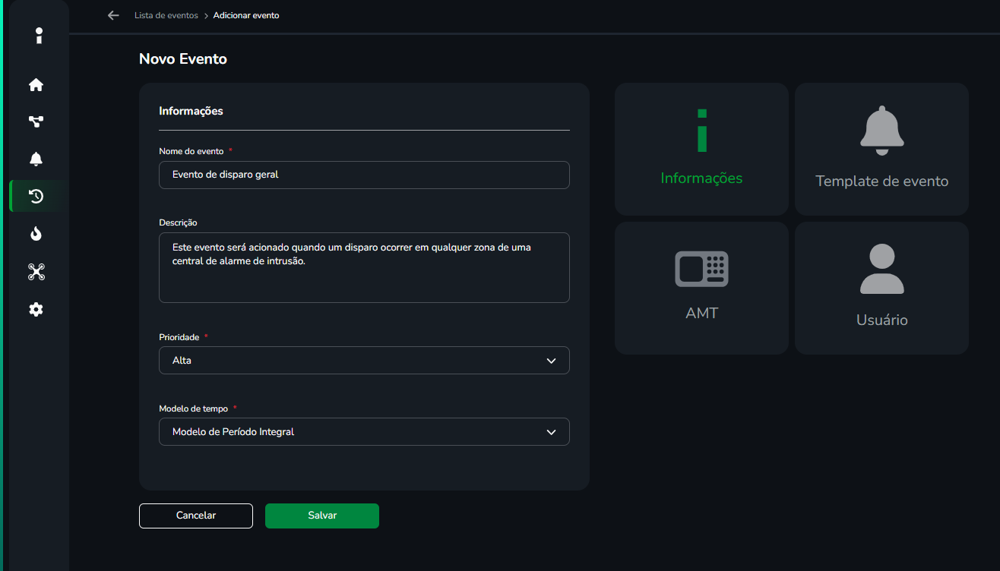Open the Usuário tab card
1000x571 pixels.
(x=881, y=288)
